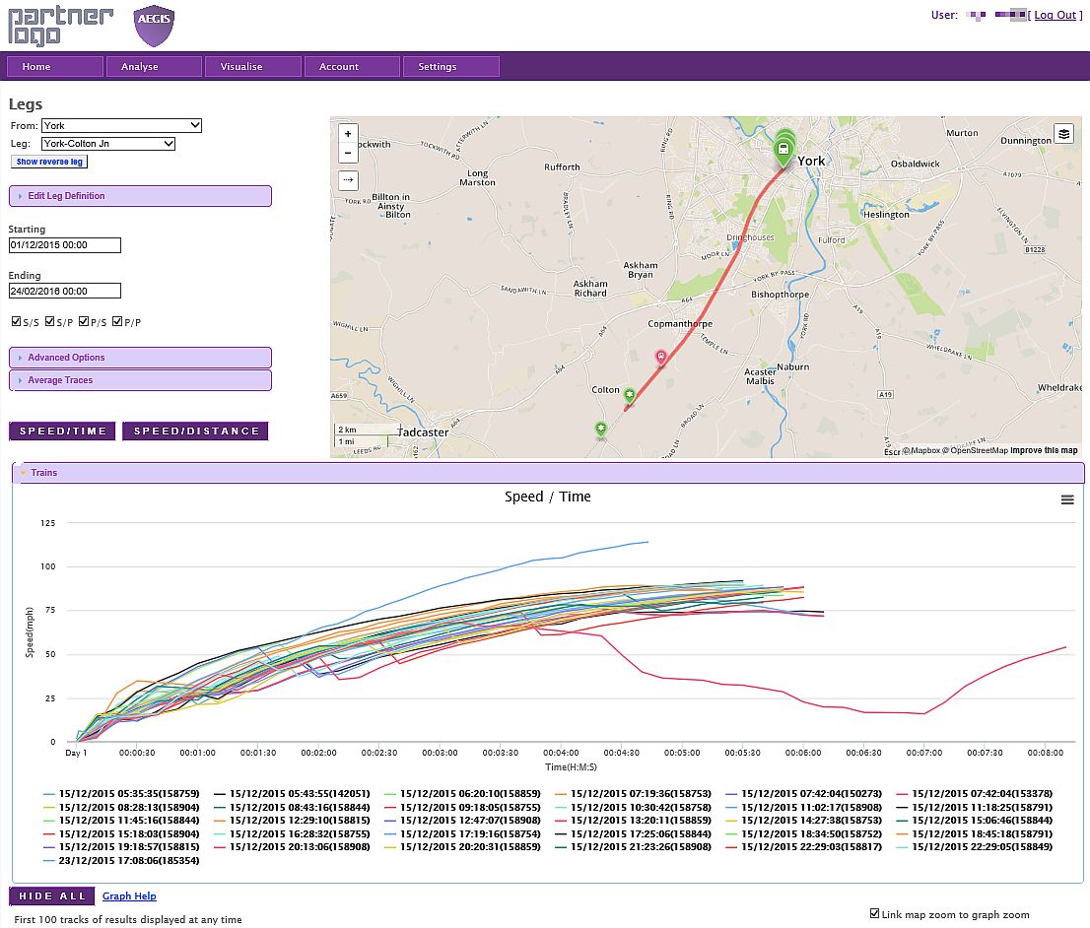The width and height of the screenshot is (1090, 928).
Task: Zoom in on the map
Action: point(347,133)
